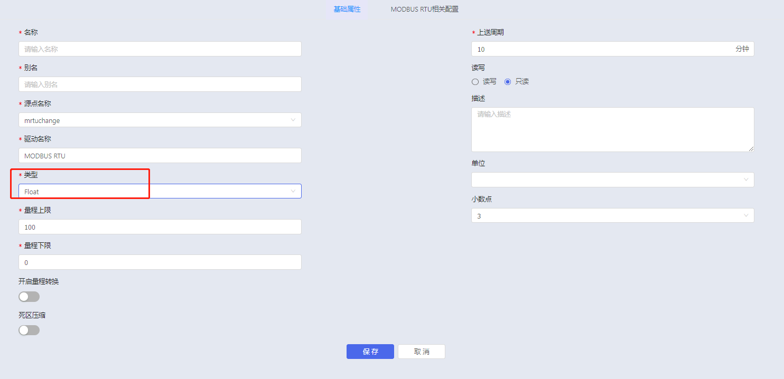Click the 别名 input field
The width and height of the screenshot is (784, 379).
[x=160, y=84]
